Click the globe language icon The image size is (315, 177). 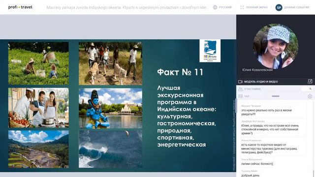[215, 7]
